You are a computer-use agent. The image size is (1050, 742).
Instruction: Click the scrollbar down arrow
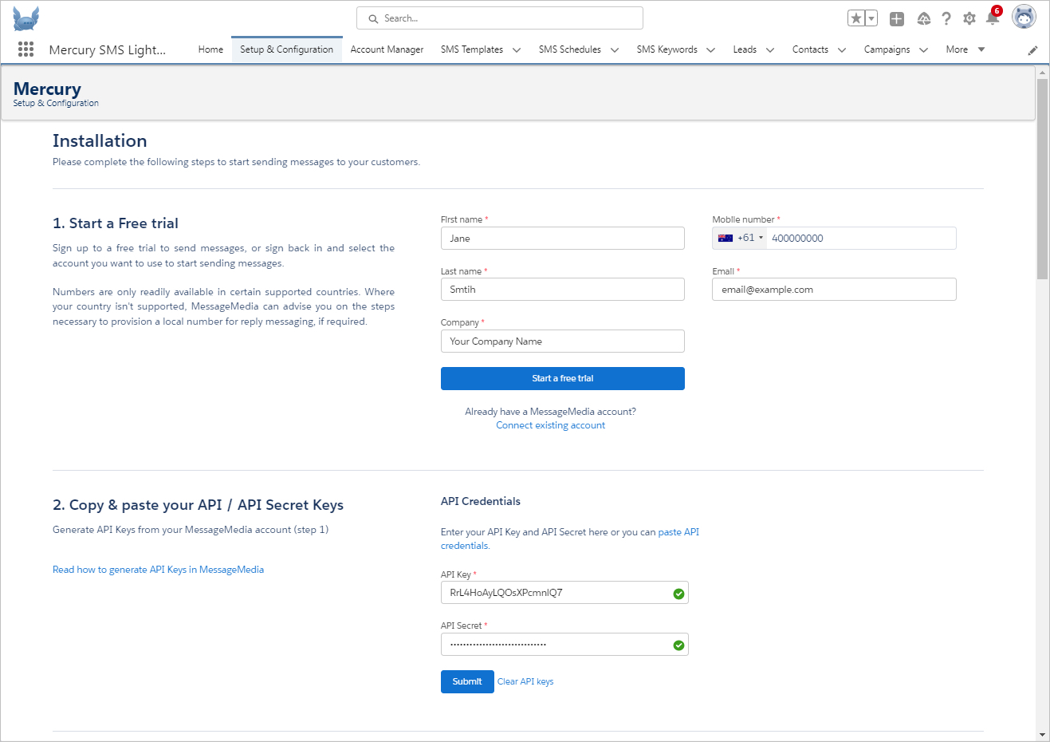pyautogui.click(x=1042, y=735)
